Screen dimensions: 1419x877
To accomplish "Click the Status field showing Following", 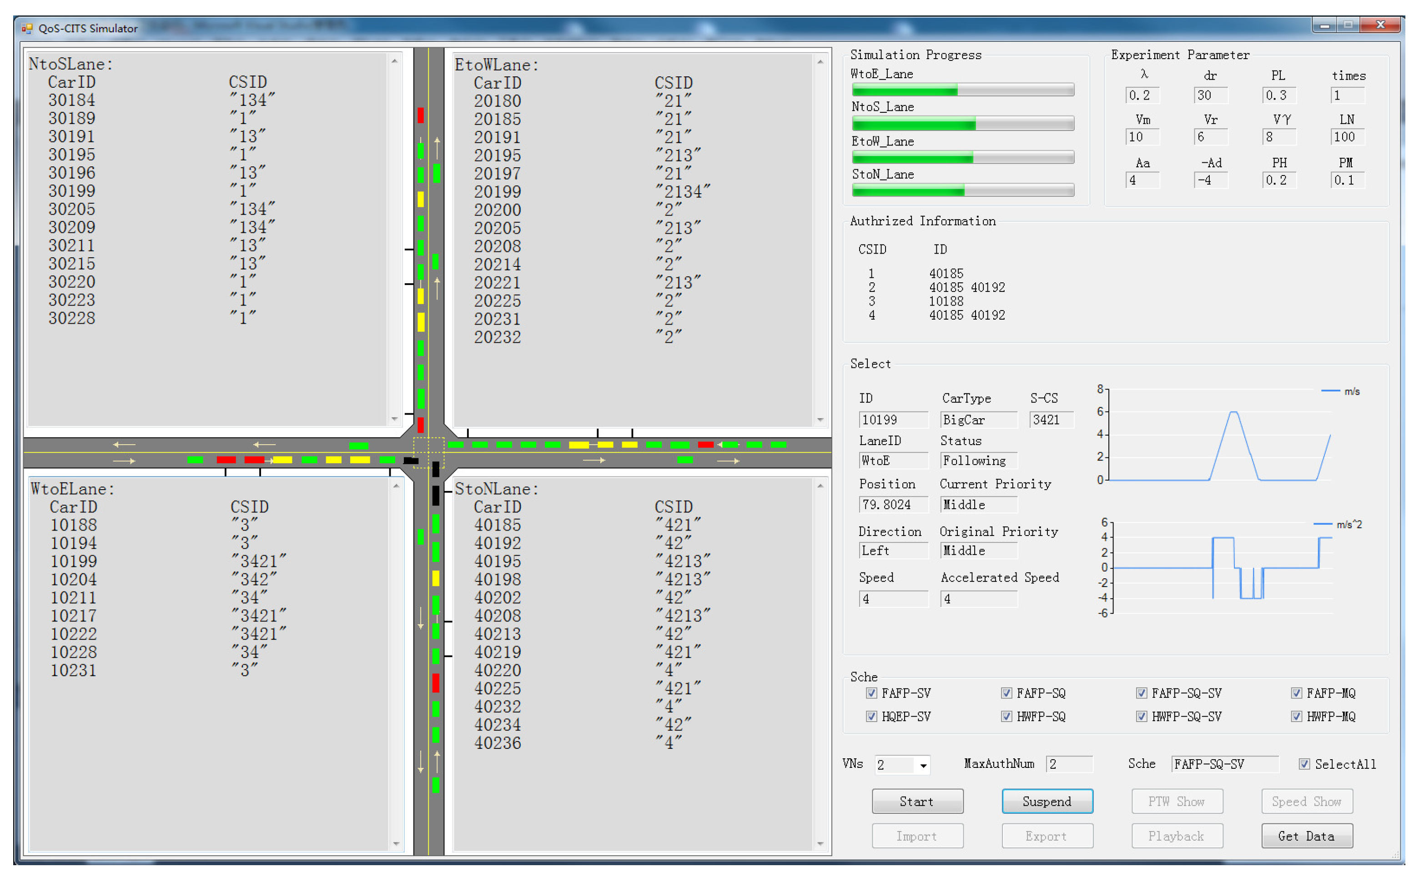I will click(x=979, y=461).
